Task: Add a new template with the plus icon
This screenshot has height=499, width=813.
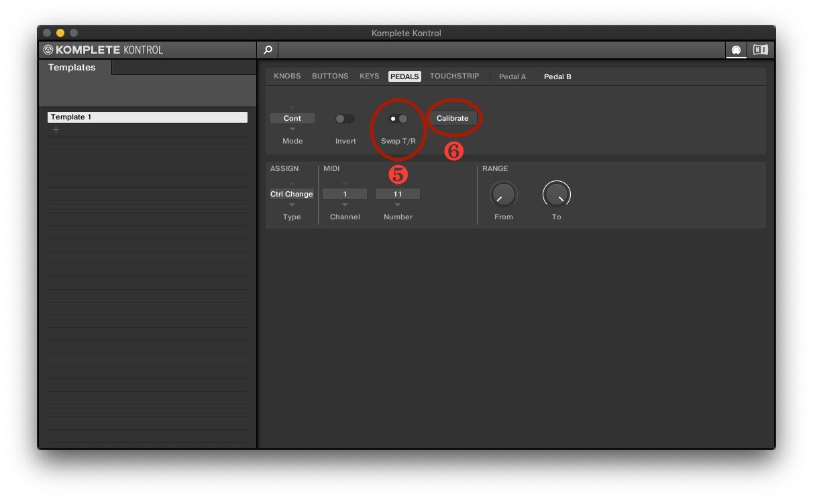Action: click(x=56, y=129)
